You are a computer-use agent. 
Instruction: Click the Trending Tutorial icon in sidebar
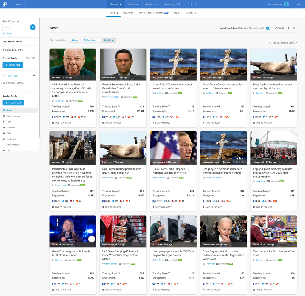(x=4, y=83)
